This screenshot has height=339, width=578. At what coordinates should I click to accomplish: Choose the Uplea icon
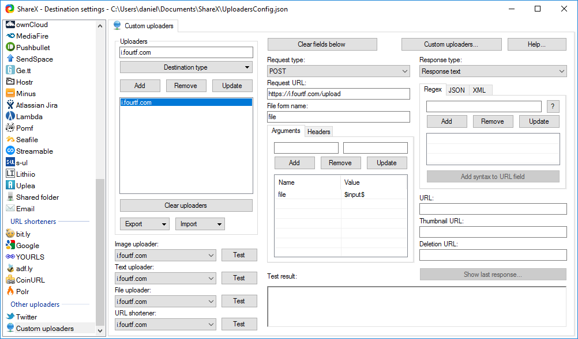[10, 185]
